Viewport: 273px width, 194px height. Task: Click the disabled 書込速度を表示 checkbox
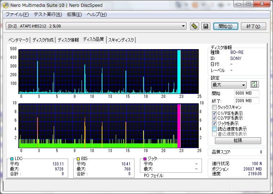click(x=214, y=134)
